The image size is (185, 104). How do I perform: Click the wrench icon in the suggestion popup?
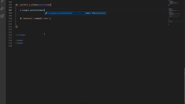click(x=46, y=13)
